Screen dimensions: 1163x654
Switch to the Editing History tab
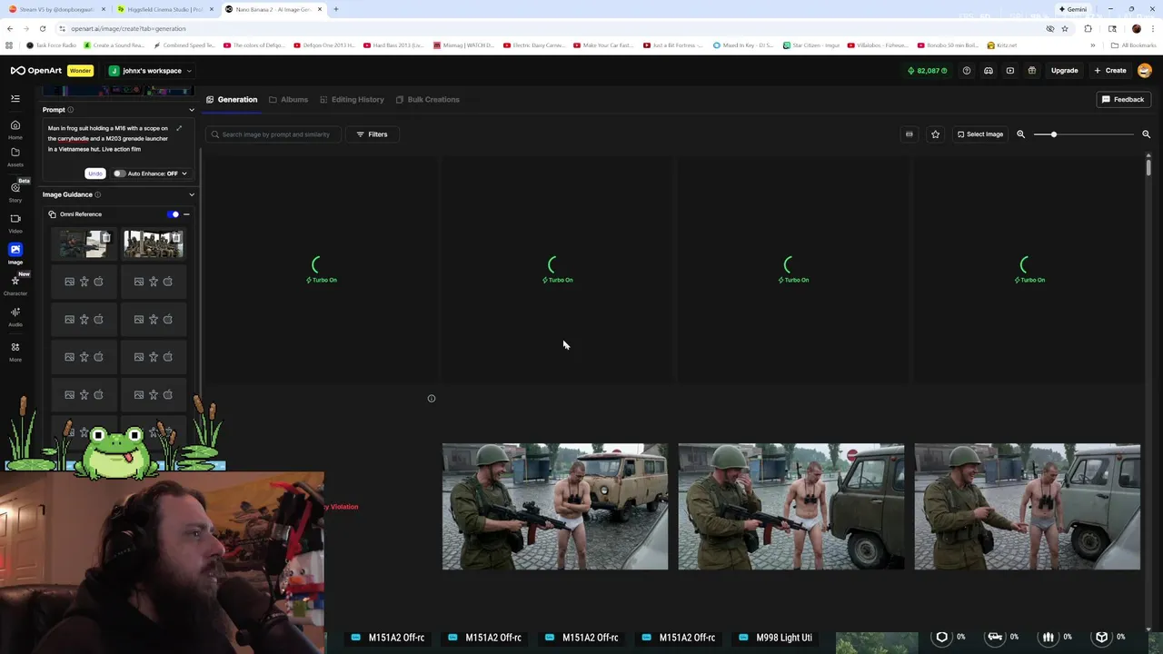[352, 99]
